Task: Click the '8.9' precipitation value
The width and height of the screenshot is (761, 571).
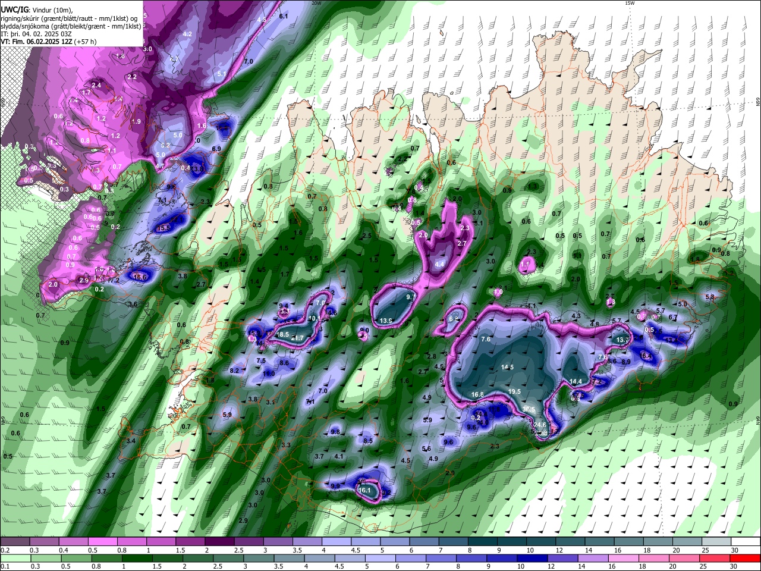Action: (626, 362)
